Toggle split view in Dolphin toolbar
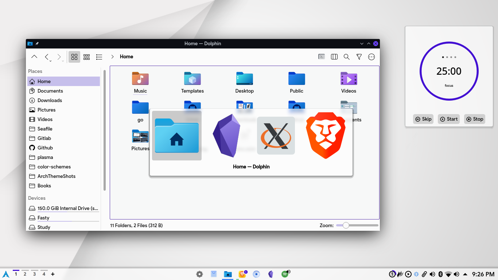Screen dimensions: 498x280 [334, 57]
